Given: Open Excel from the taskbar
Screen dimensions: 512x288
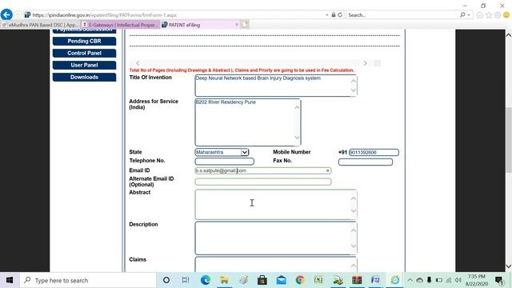Looking at the screenshot, I should [318, 280].
